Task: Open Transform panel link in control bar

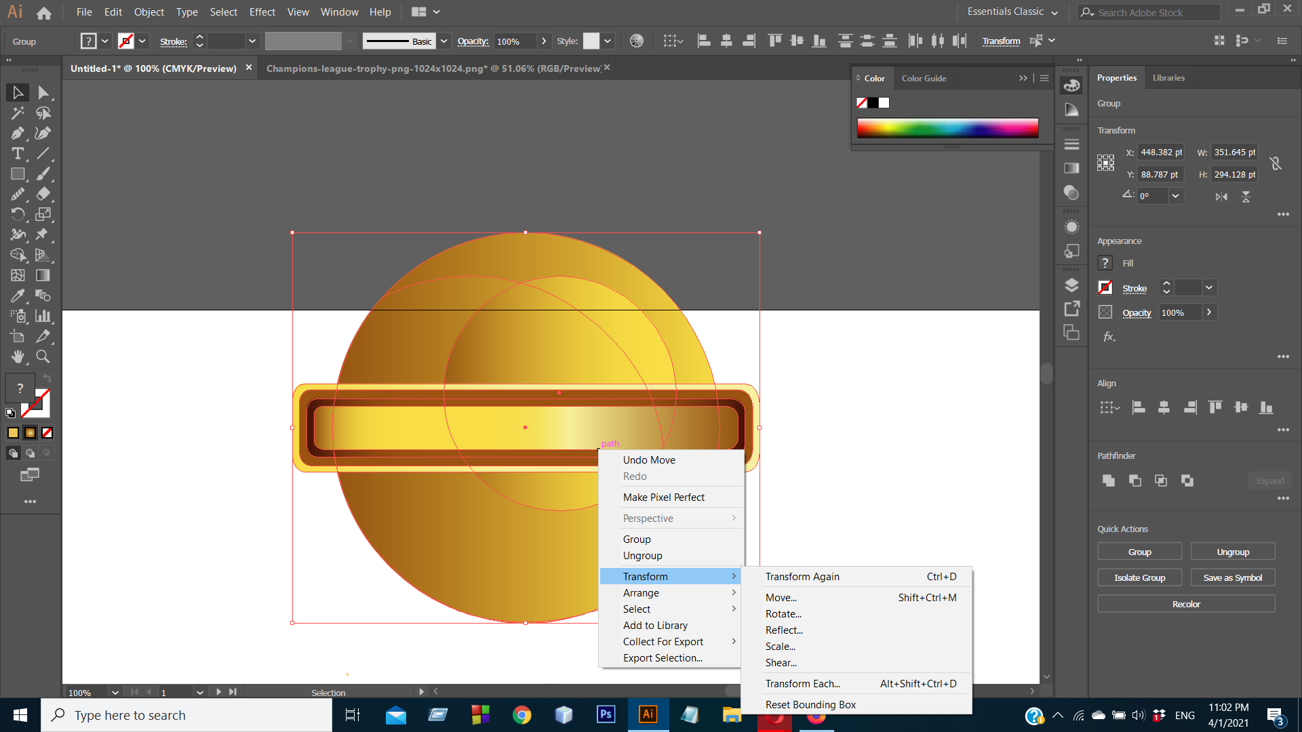Action: [x=1001, y=41]
